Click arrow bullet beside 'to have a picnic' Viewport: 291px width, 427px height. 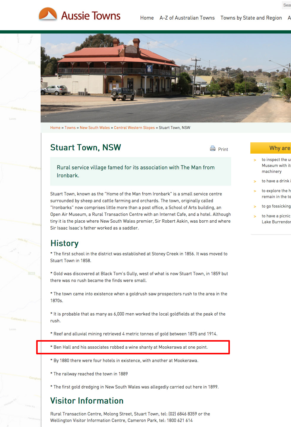point(255,216)
